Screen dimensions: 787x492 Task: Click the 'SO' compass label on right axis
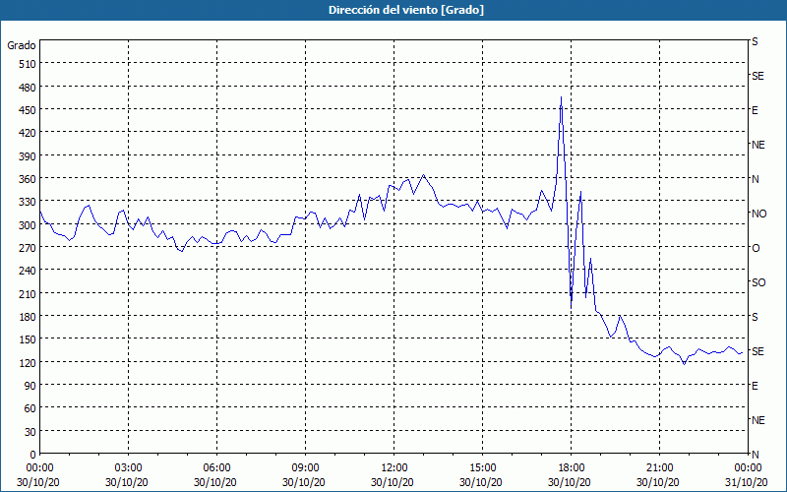click(758, 282)
